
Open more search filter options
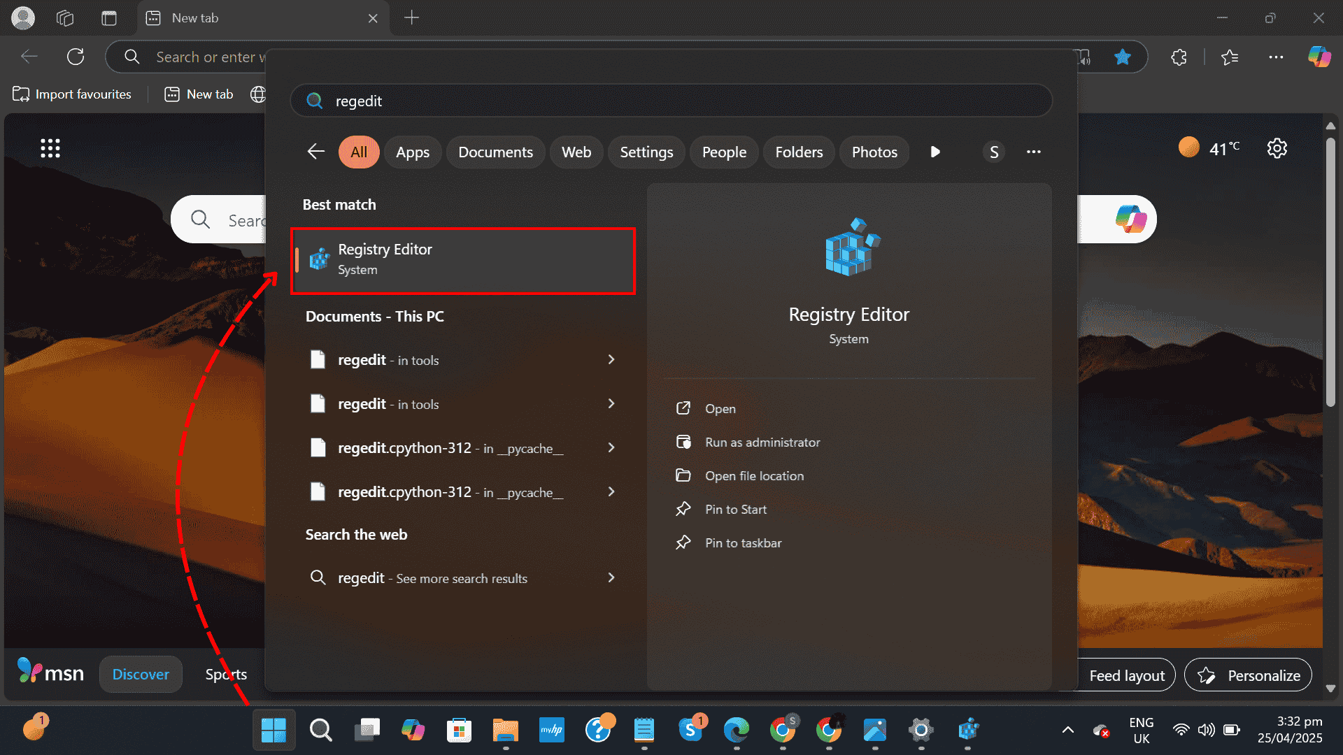click(x=1034, y=152)
